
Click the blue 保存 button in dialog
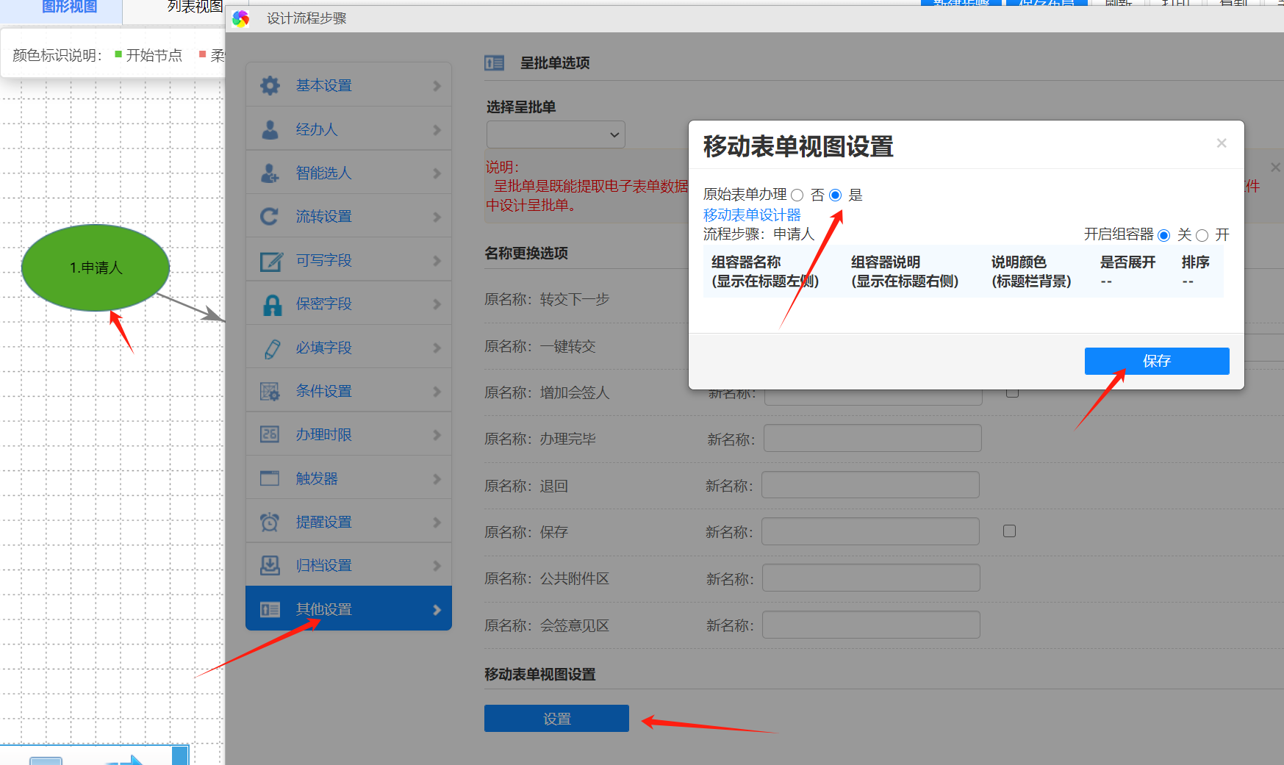(1157, 361)
